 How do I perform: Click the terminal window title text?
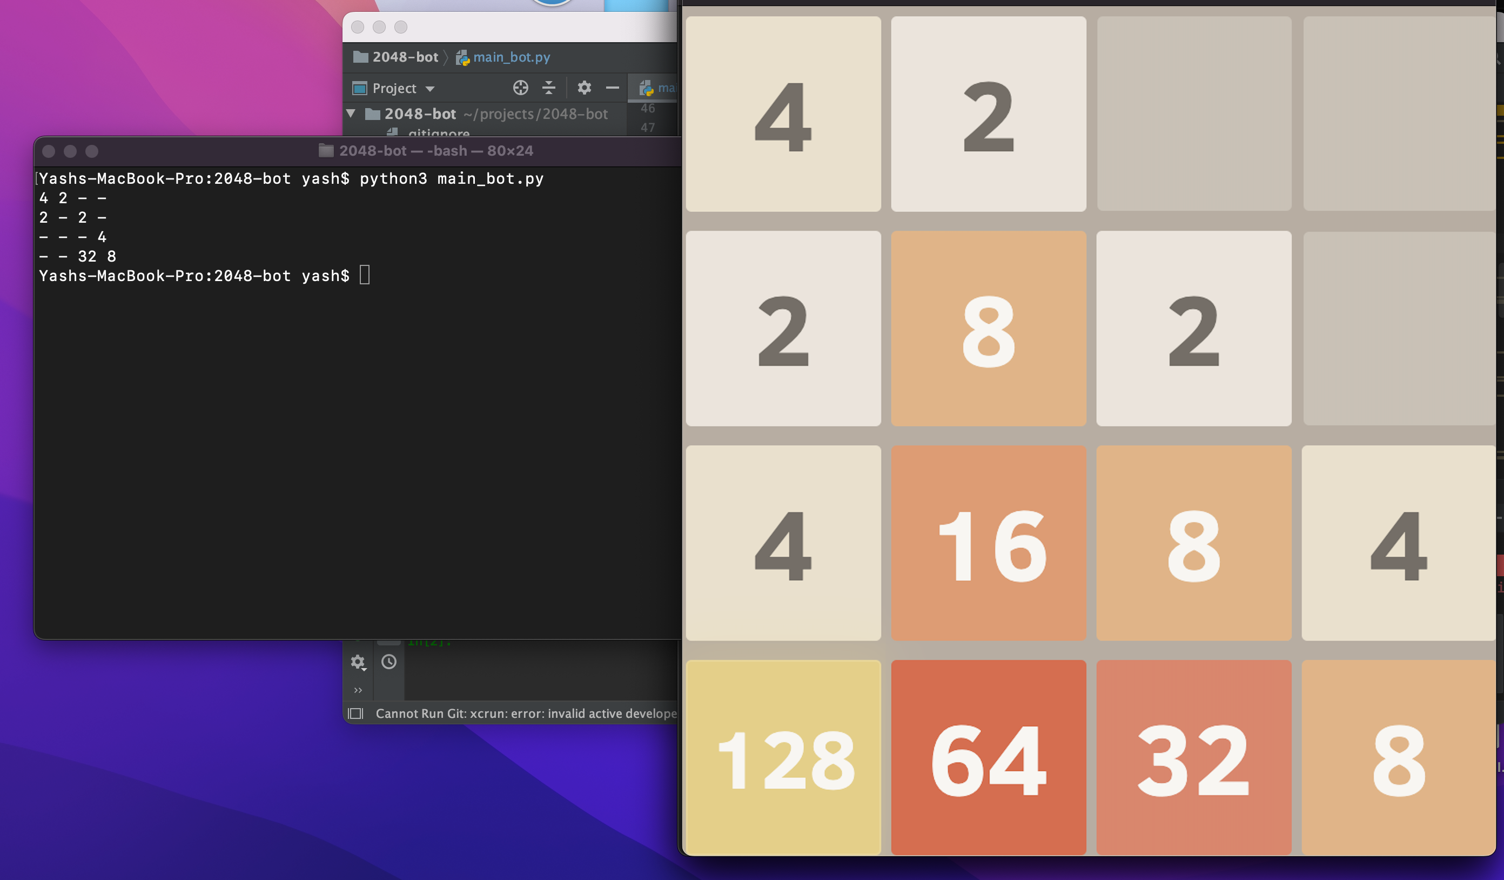click(x=437, y=151)
